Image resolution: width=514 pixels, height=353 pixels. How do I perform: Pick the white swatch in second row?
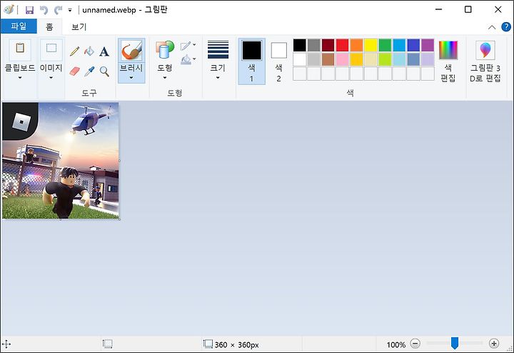pyautogui.click(x=300, y=59)
